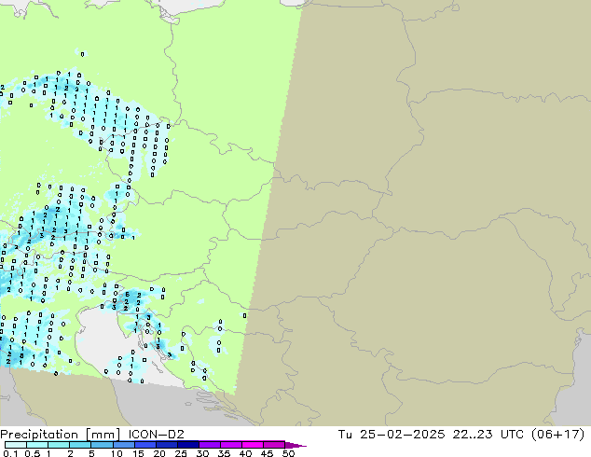Click the '(06+17)' forecast run label
591x457 pixels.
tap(557, 434)
